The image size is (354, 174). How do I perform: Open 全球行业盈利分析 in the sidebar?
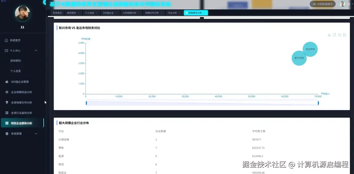22,113
